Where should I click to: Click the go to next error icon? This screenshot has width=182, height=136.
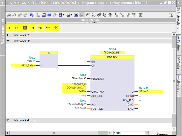(88, 15)
